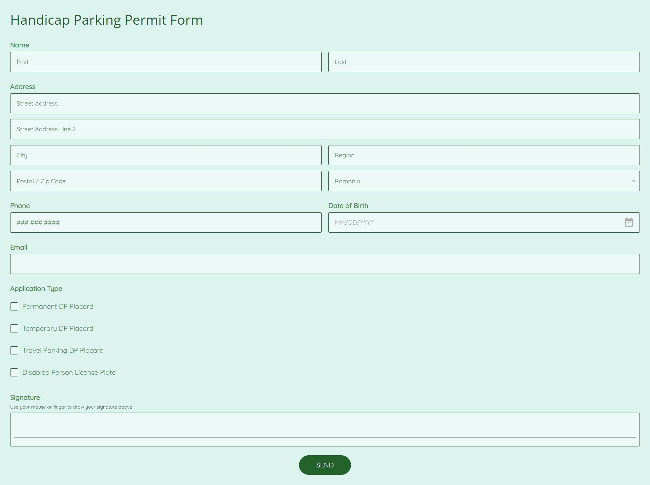This screenshot has width=650, height=485.
Task: Select the Travel Parking DP Placard checkbox
Action: click(14, 350)
